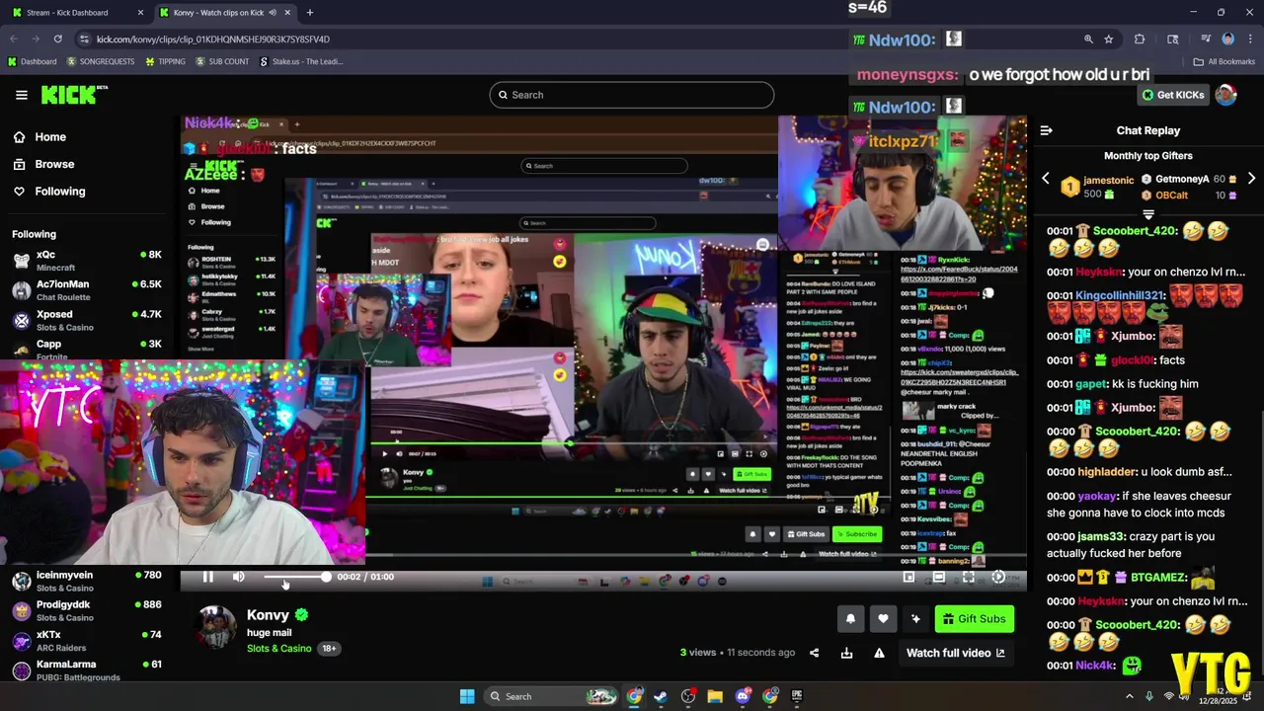Click the browser back arrow

coord(14,39)
